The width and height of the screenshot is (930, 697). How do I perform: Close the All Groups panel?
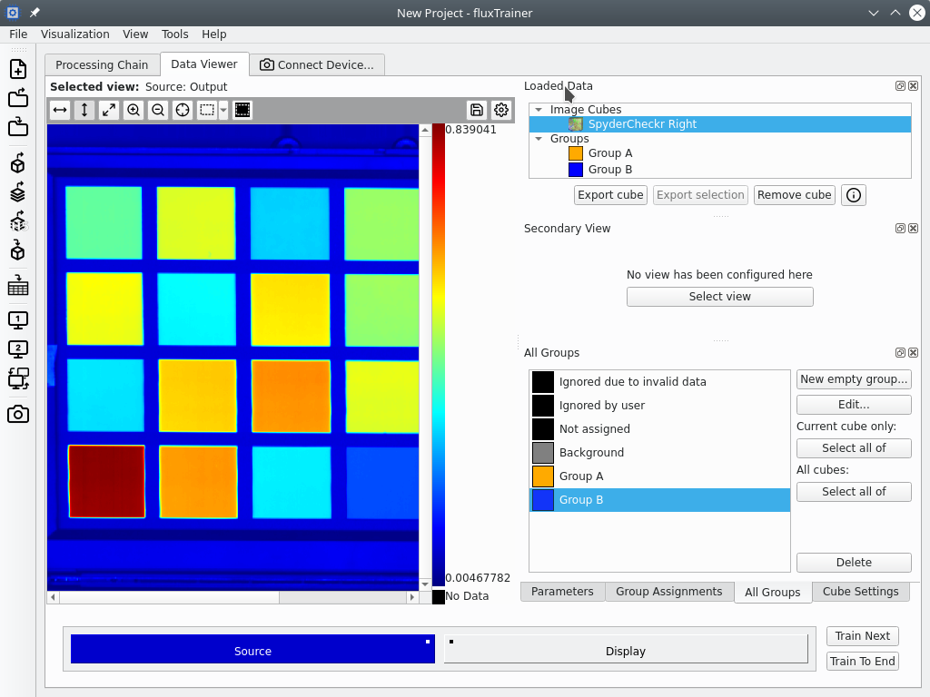tap(914, 353)
